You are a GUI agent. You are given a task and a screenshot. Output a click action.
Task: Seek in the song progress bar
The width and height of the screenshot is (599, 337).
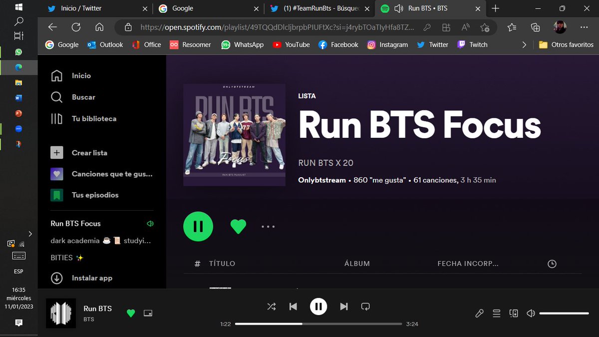tap(318, 324)
